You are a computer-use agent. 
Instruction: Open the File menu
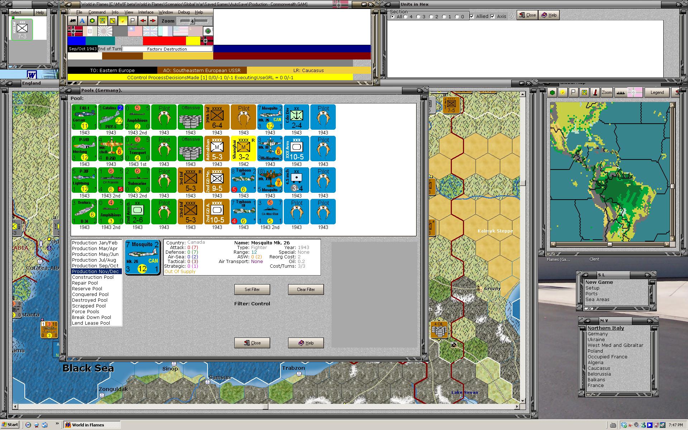point(79,12)
